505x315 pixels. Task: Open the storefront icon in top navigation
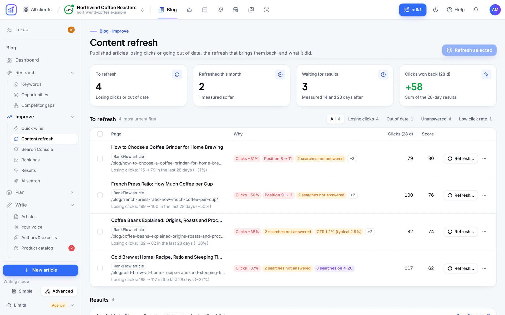click(236, 10)
